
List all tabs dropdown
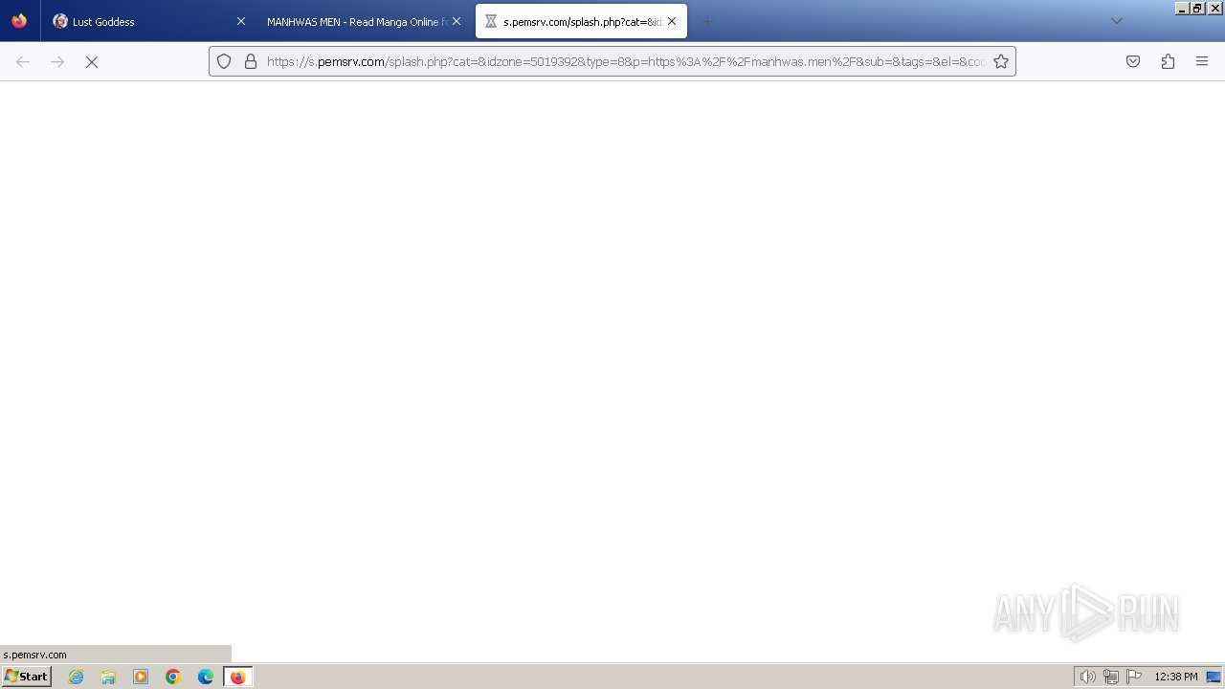click(1116, 21)
